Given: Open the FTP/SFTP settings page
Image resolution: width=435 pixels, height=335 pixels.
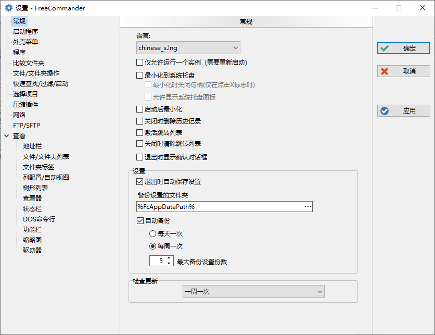Looking at the screenshot, I should [26, 125].
